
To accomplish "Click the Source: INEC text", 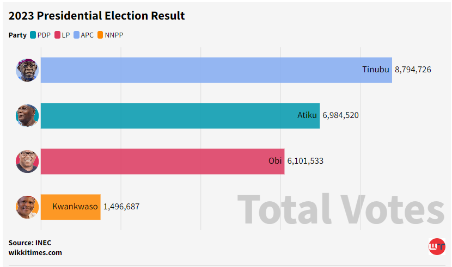I will 30,243.
